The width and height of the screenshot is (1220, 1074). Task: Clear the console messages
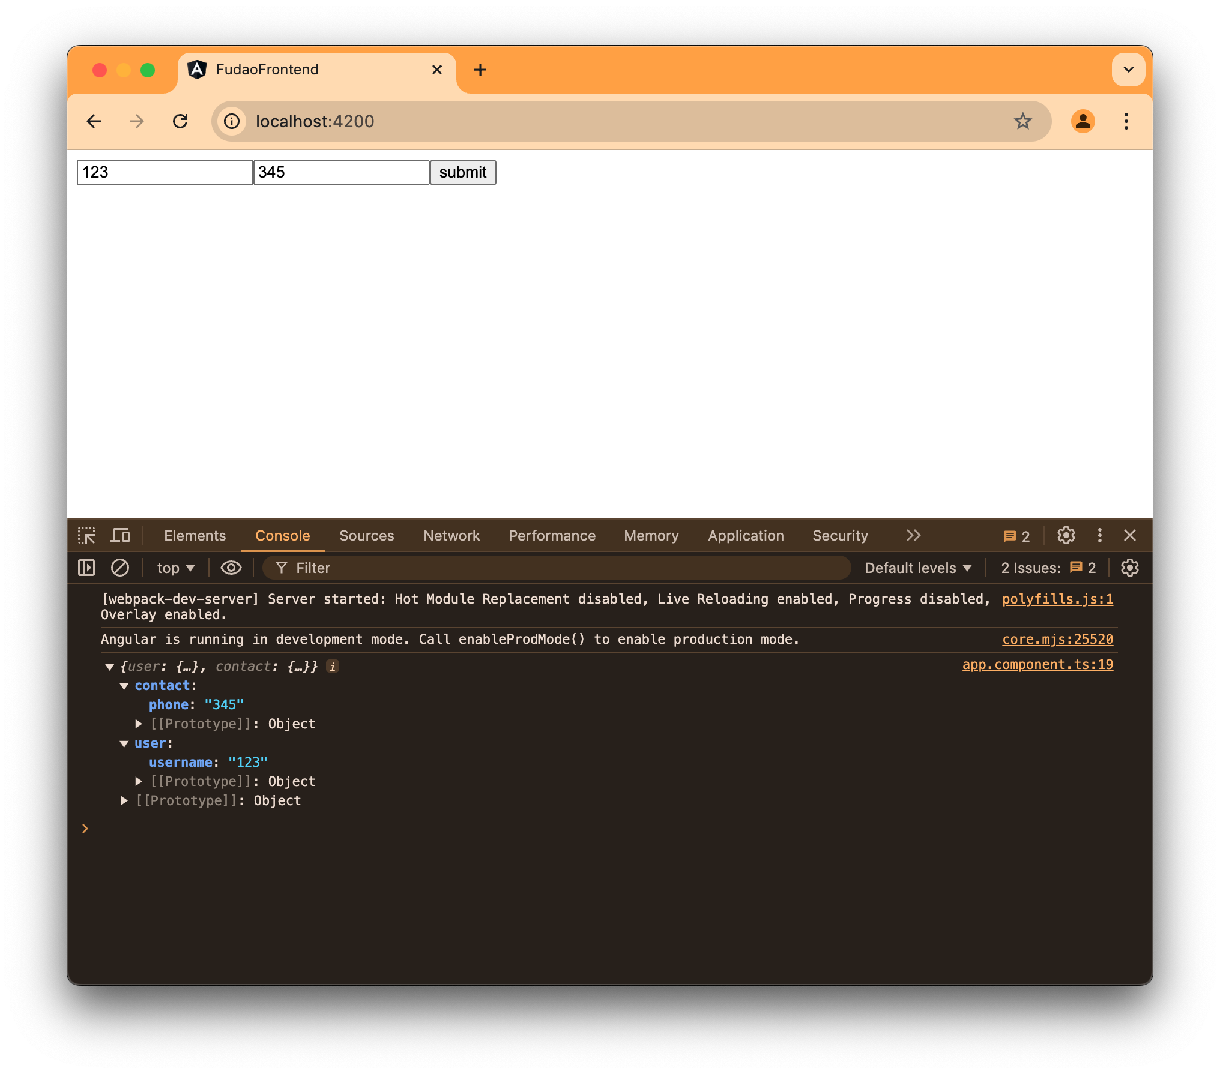coord(120,568)
